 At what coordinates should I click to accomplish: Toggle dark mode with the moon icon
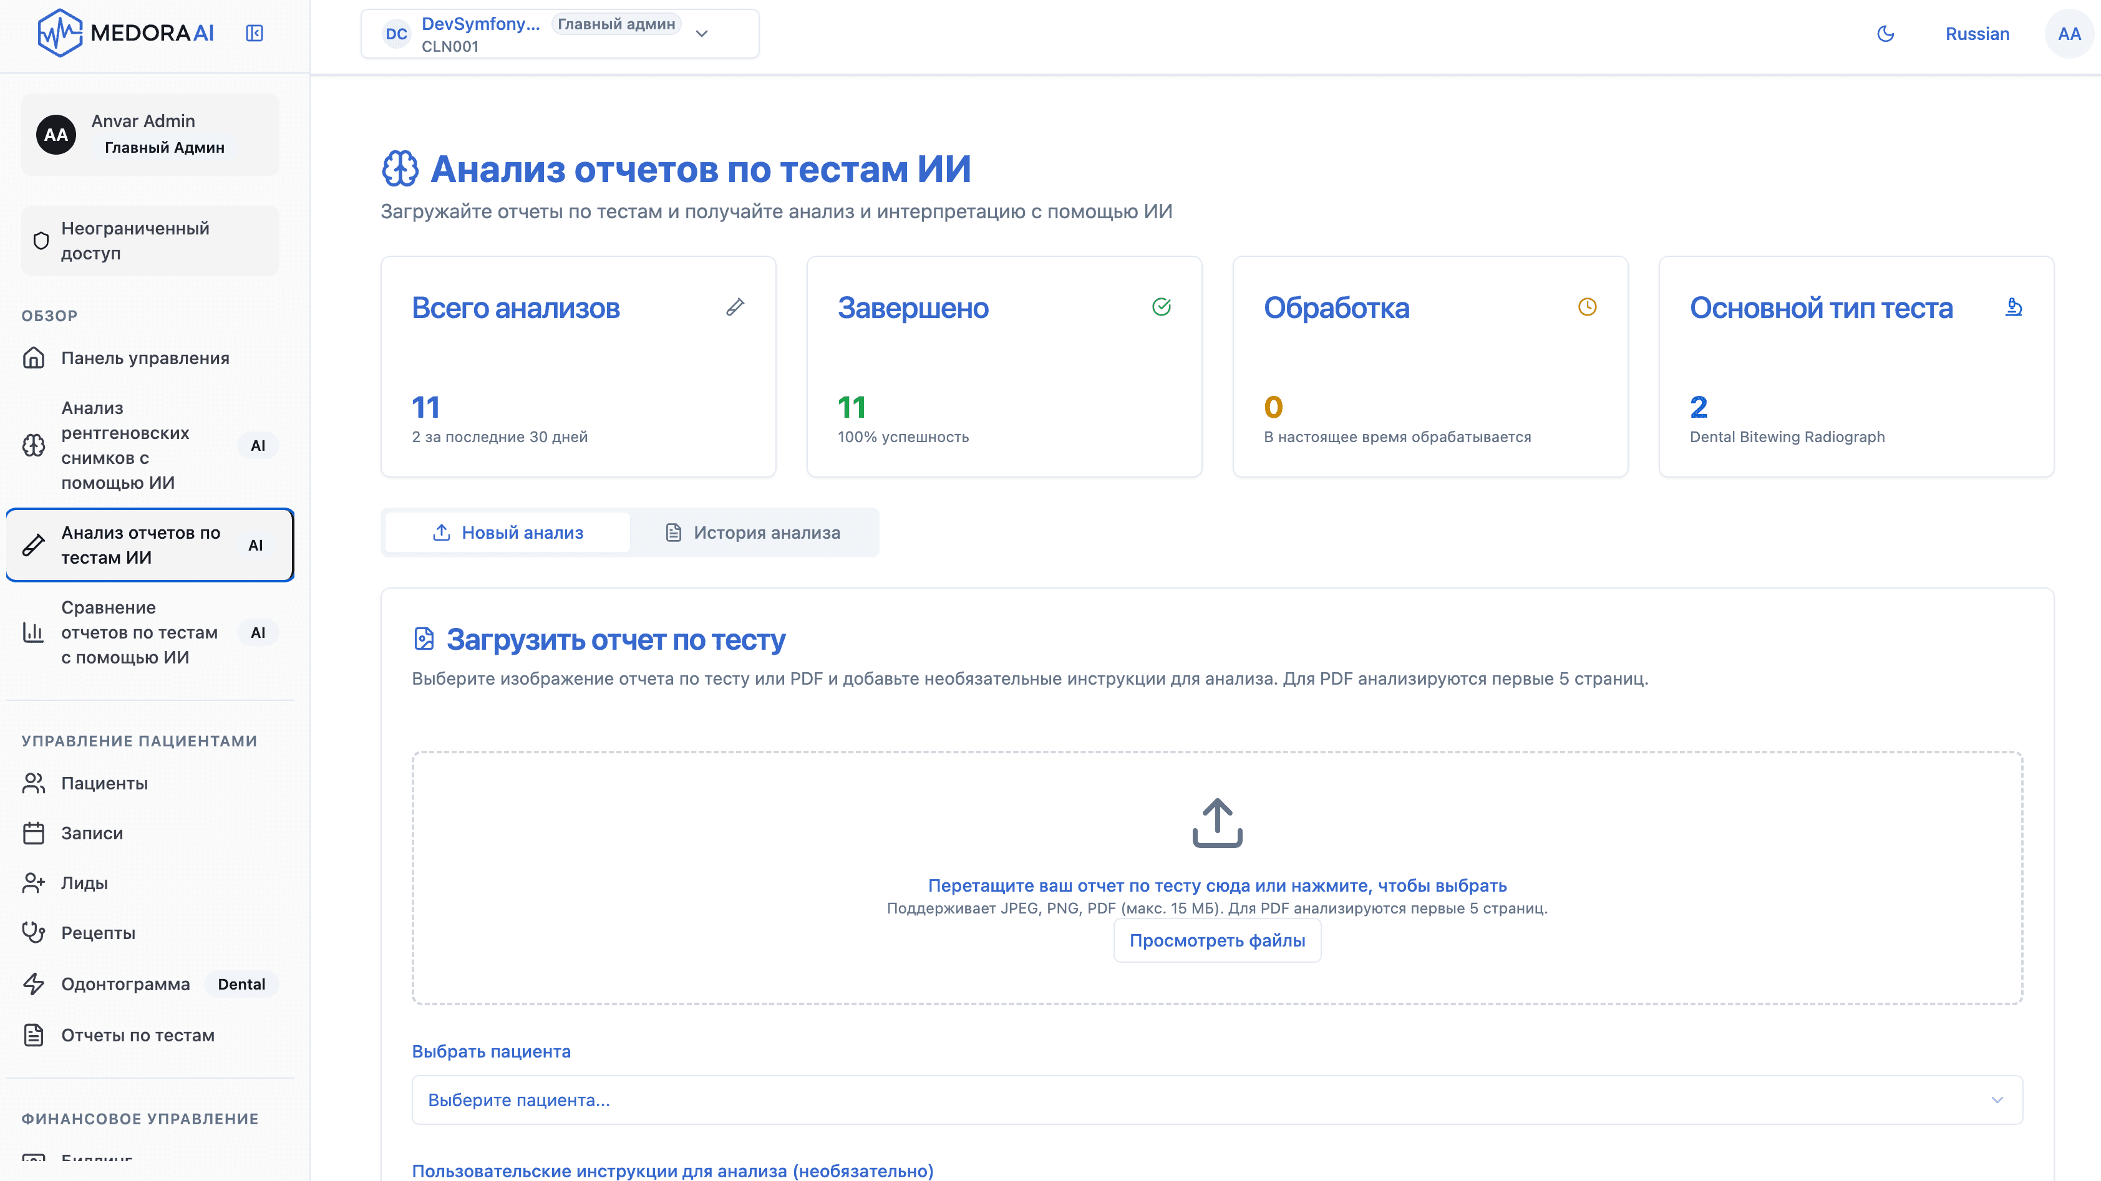pos(1886,34)
